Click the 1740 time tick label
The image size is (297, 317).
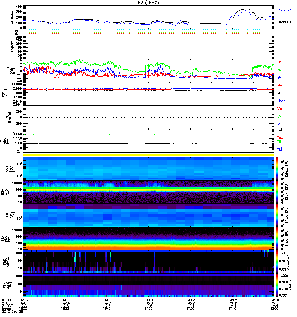pos(232,309)
